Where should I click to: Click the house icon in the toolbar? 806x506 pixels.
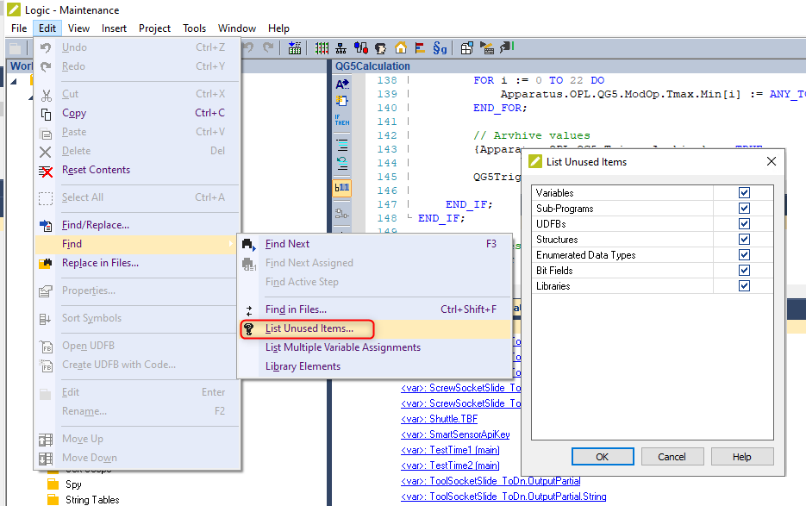[401, 48]
